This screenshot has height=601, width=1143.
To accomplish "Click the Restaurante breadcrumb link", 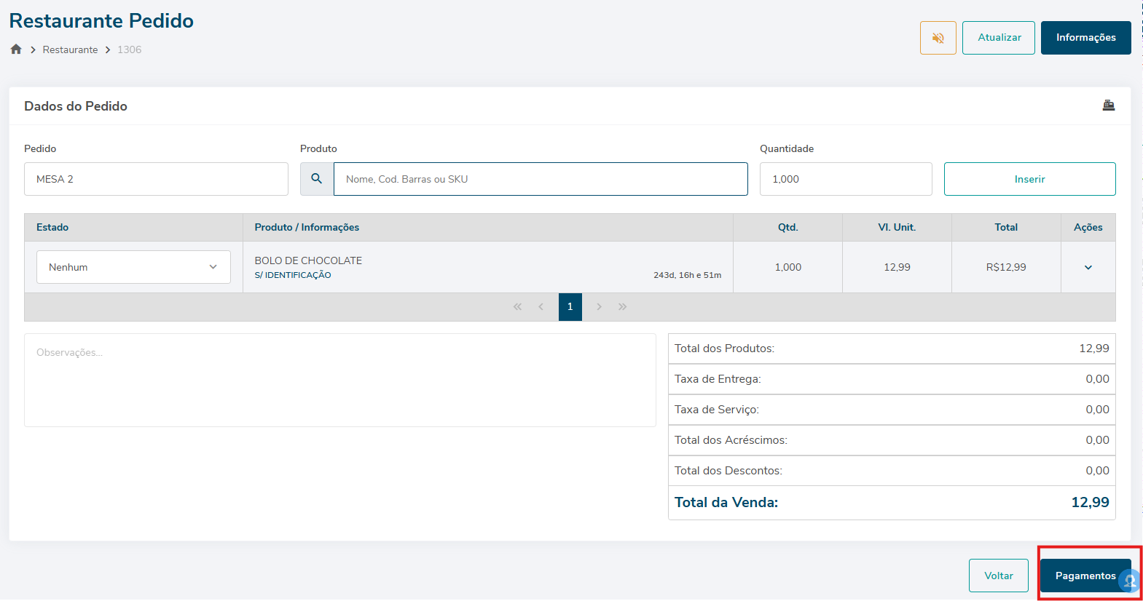I will 70,49.
